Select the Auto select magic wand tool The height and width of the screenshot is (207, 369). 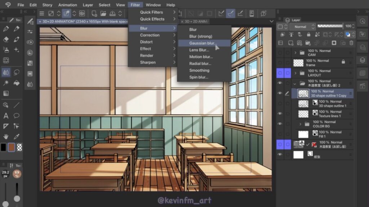pos(6,83)
